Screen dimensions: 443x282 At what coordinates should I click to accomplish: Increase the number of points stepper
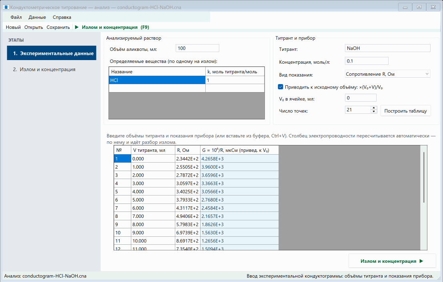click(x=373, y=108)
